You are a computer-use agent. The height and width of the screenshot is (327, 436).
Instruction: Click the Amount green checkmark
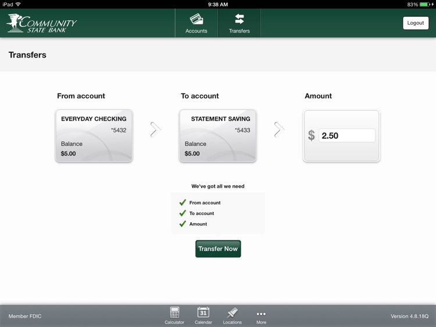coord(183,224)
